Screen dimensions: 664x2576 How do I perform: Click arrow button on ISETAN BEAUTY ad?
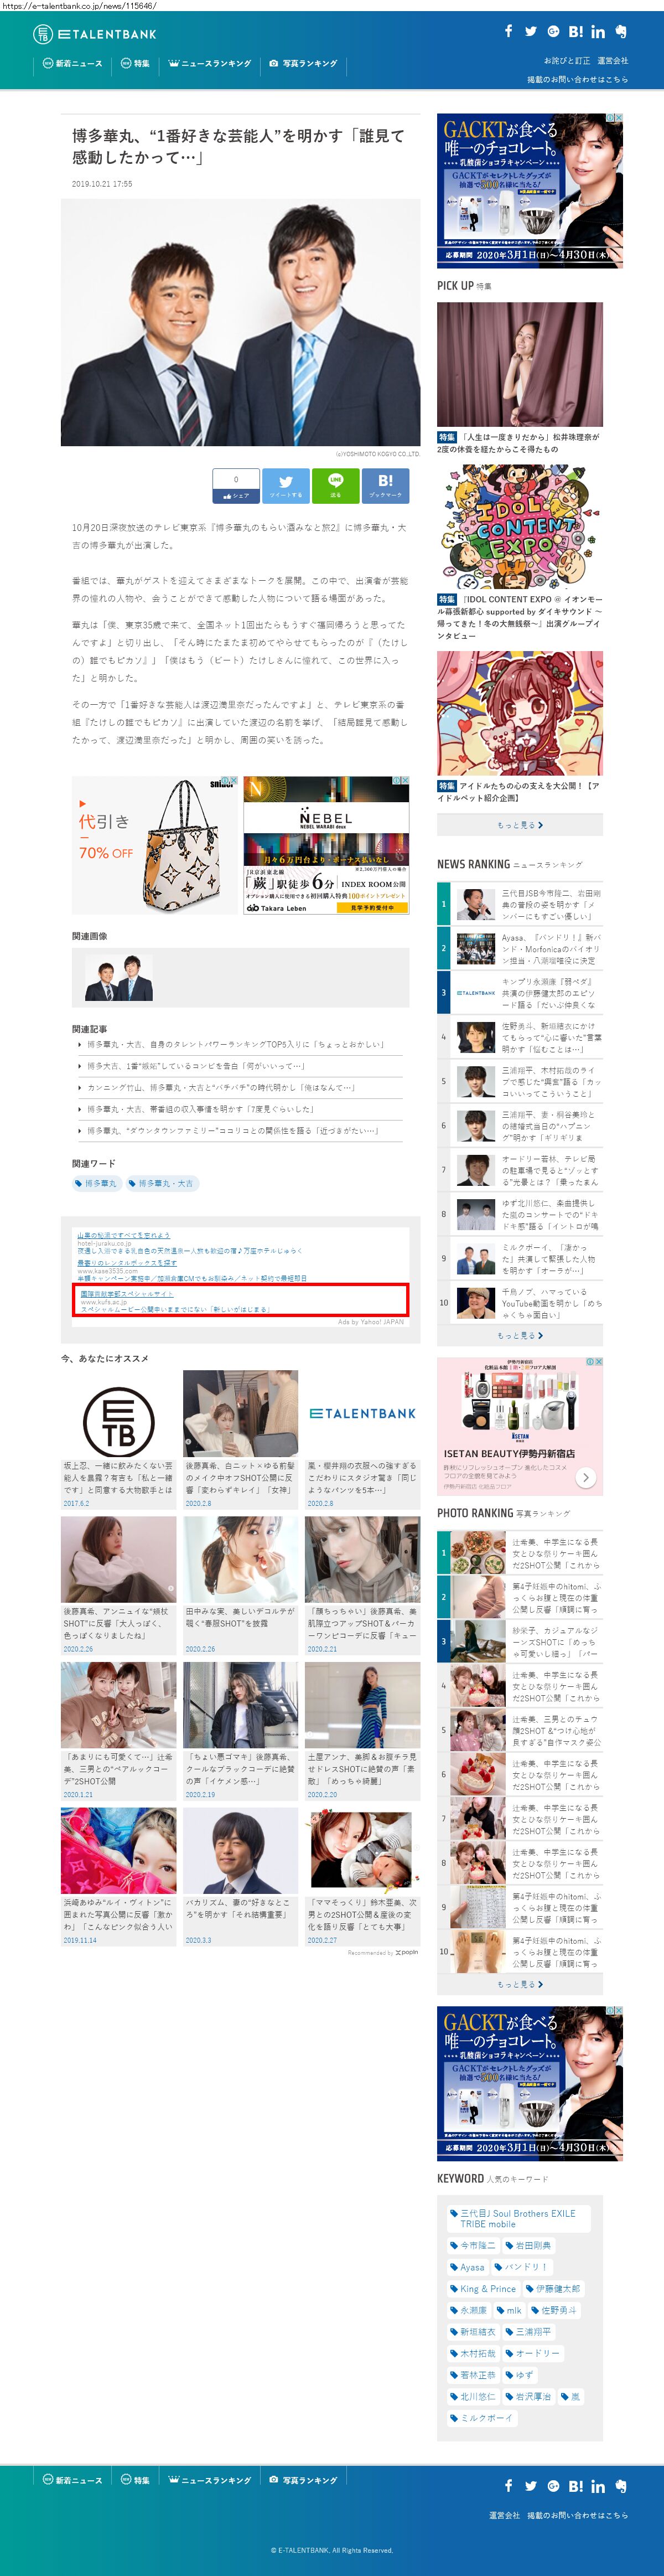pyautogui.click(x=586, y=1477)
